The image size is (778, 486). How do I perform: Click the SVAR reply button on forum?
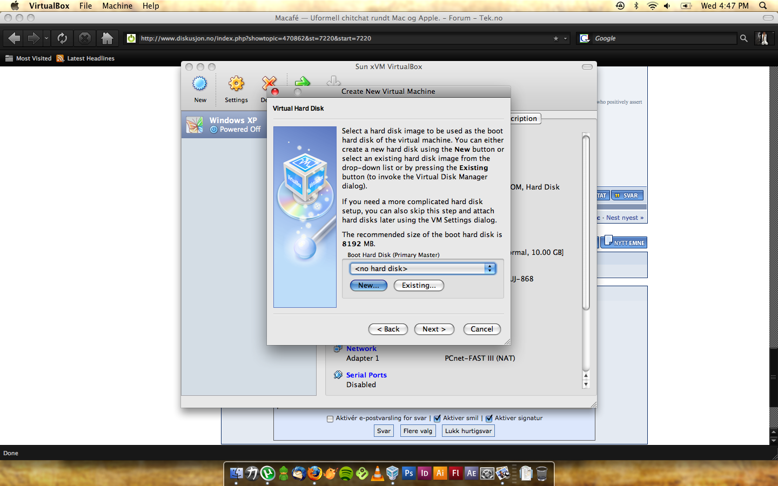pos(627,195)
